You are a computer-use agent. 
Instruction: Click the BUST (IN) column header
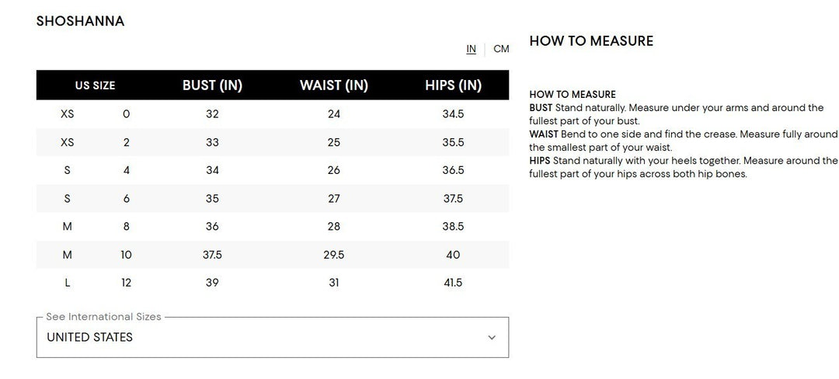[x=212, y=85]
